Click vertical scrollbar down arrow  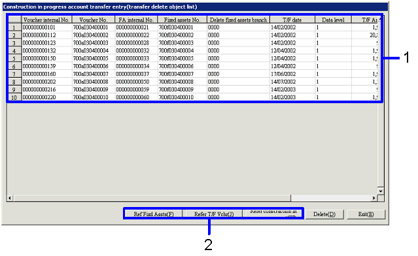[x=381, y=191]
